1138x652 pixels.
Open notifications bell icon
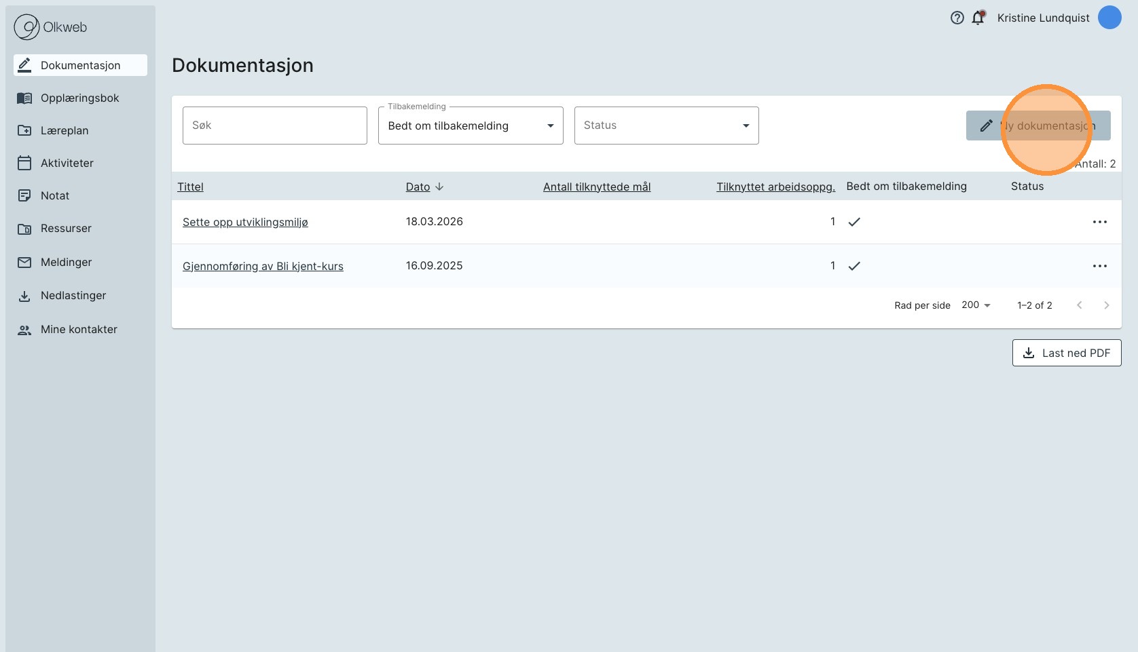978,18
